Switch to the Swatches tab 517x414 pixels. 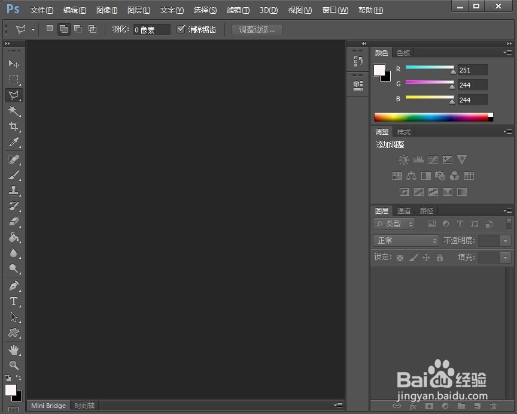pos(403,53)
